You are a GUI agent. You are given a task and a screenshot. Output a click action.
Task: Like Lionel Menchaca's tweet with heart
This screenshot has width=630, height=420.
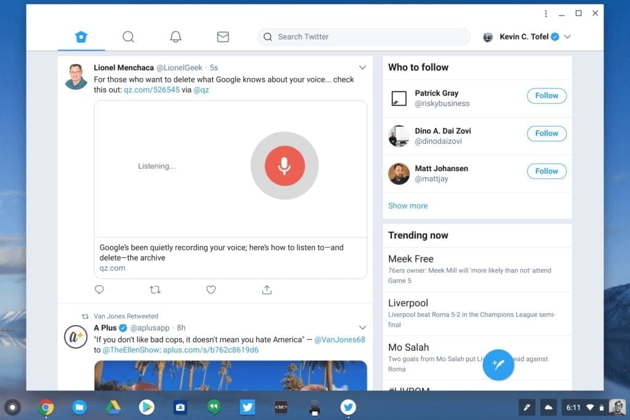(211, 290)
